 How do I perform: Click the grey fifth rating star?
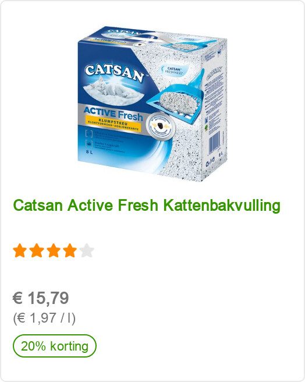(x=87, y=250)
